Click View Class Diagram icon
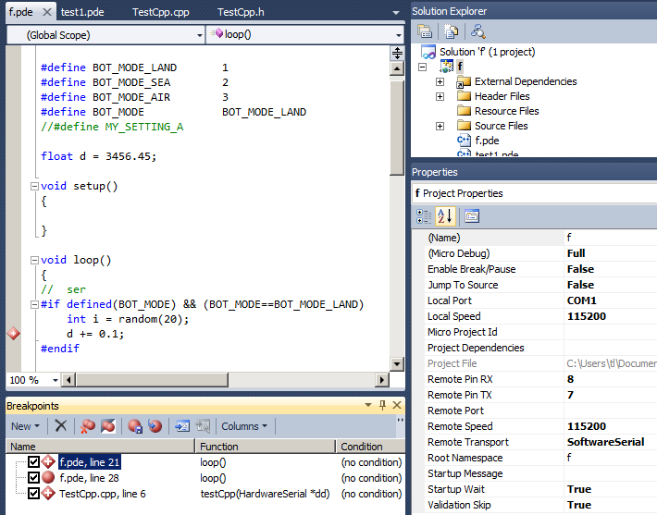657x515 pixels. point(478,31)
